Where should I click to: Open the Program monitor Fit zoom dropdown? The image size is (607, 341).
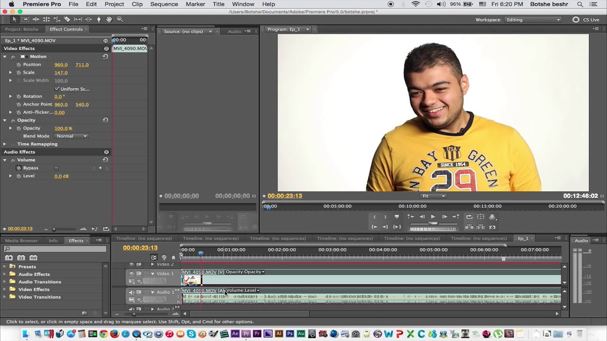click(433, 196)
